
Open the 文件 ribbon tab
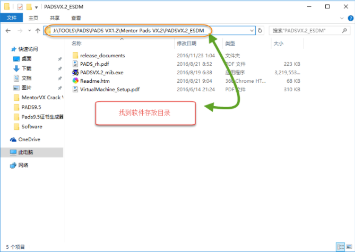[x=12, y=18]
